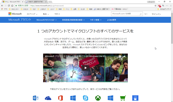173x102 pixels.
Task: Open その他のブックマーク folder
Action: (164, 9)
